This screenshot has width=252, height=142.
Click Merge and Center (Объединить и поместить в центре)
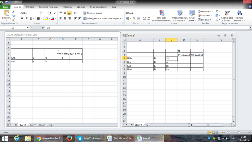(102, 18)
